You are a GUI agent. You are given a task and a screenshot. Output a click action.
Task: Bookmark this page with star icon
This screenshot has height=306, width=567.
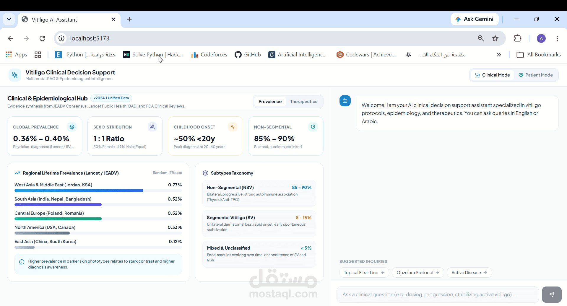(495, 38)
